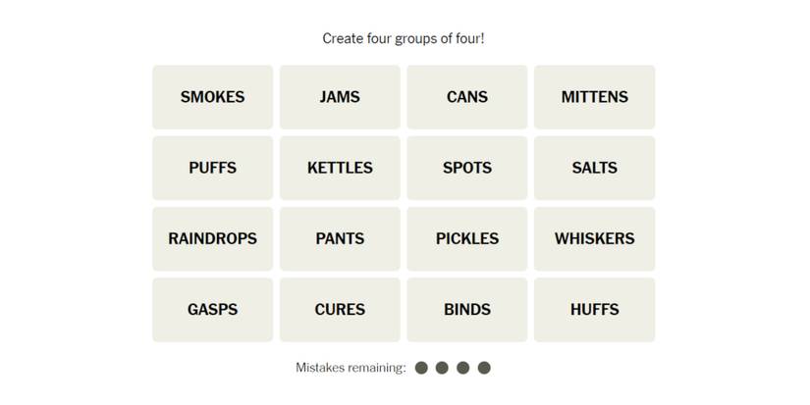Select the JAMS word tile

point(340,97)
